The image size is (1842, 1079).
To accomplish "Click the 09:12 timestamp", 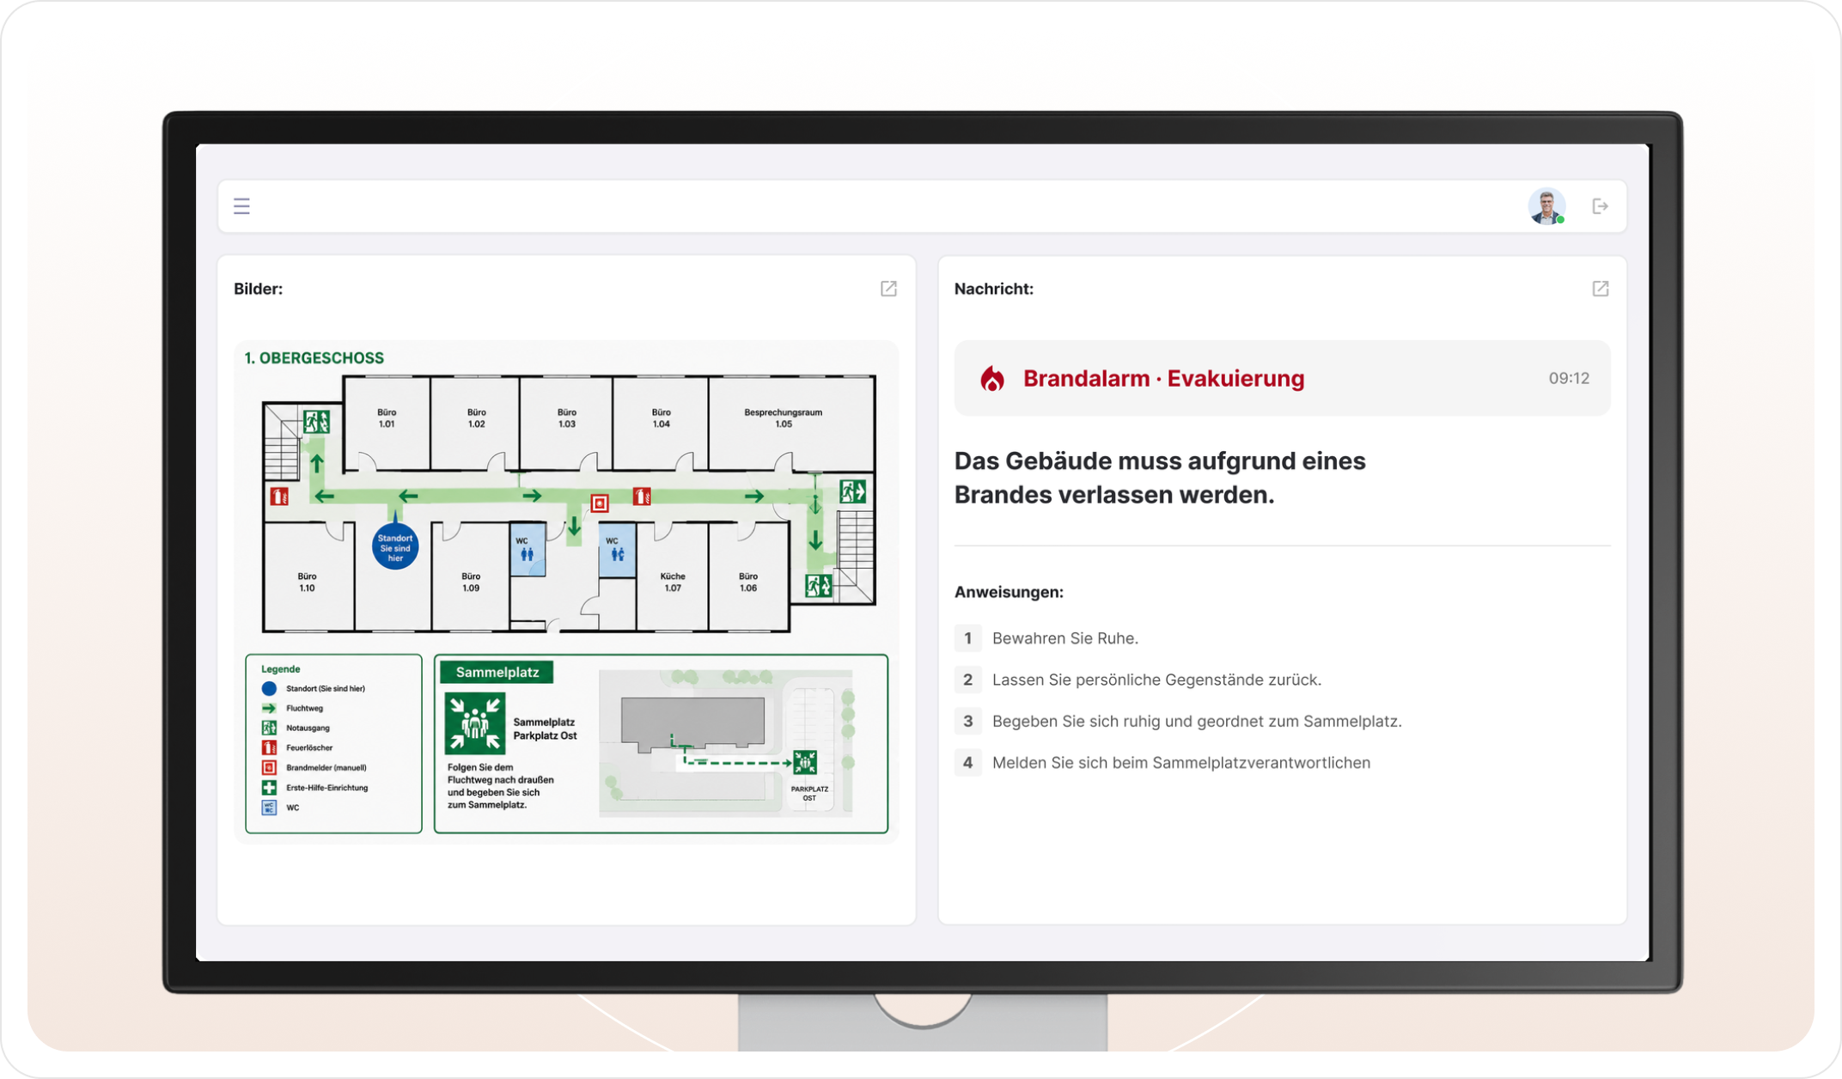I will click(x=1569, y=378).
